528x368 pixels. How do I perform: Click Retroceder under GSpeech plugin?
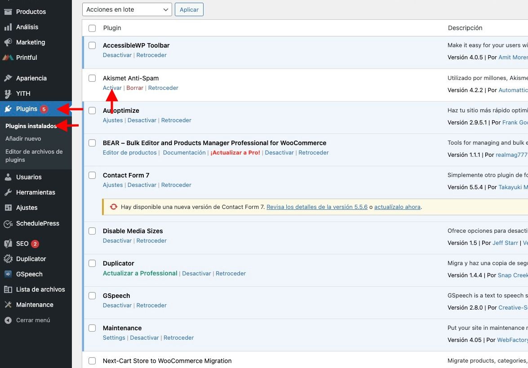151,306
